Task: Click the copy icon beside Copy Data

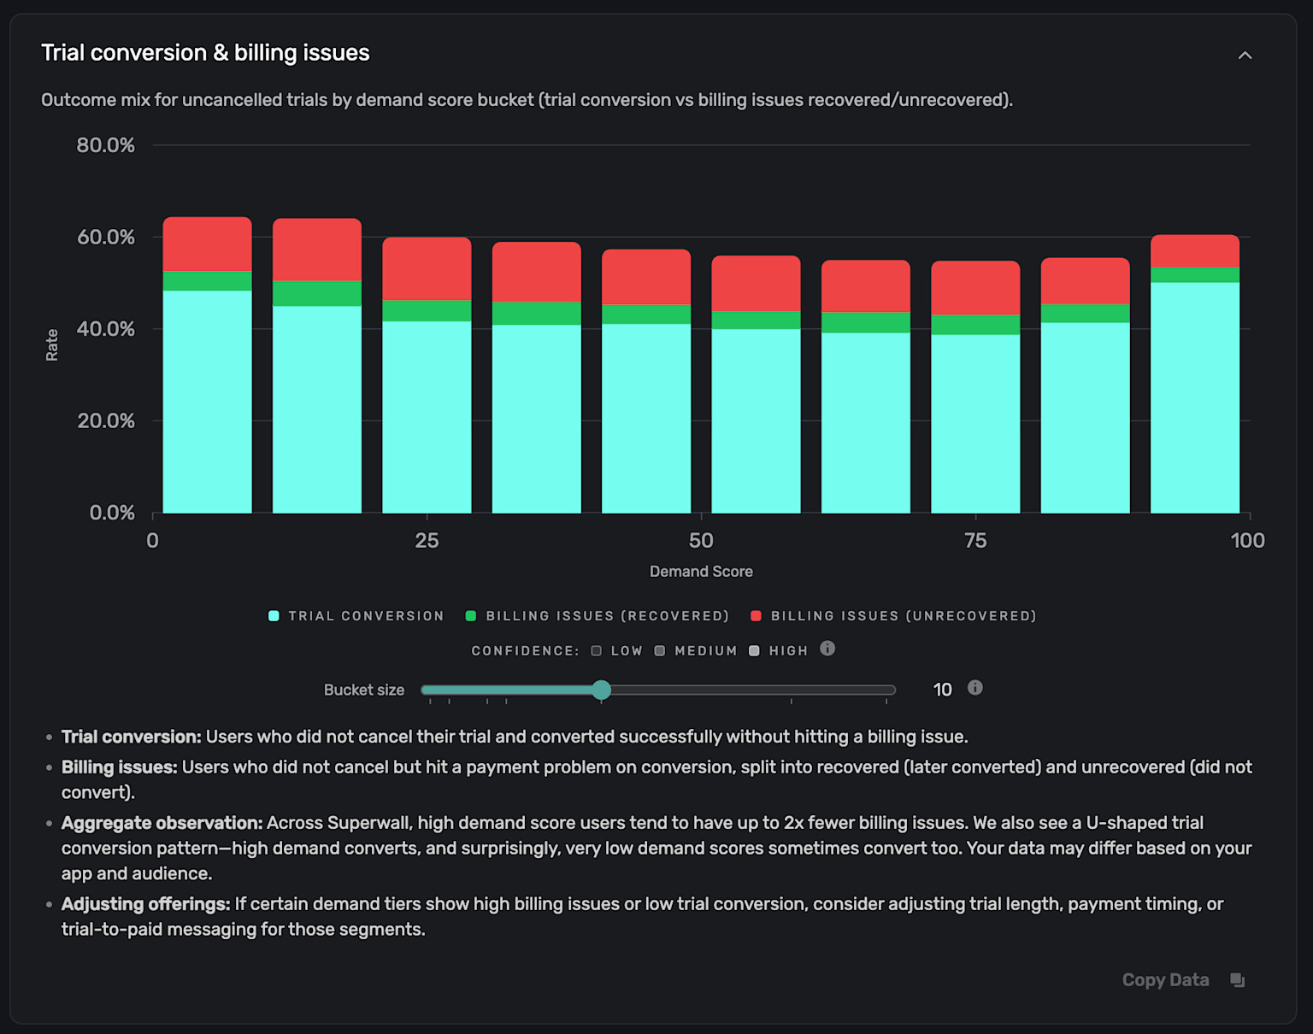Action: point(1239,979)
